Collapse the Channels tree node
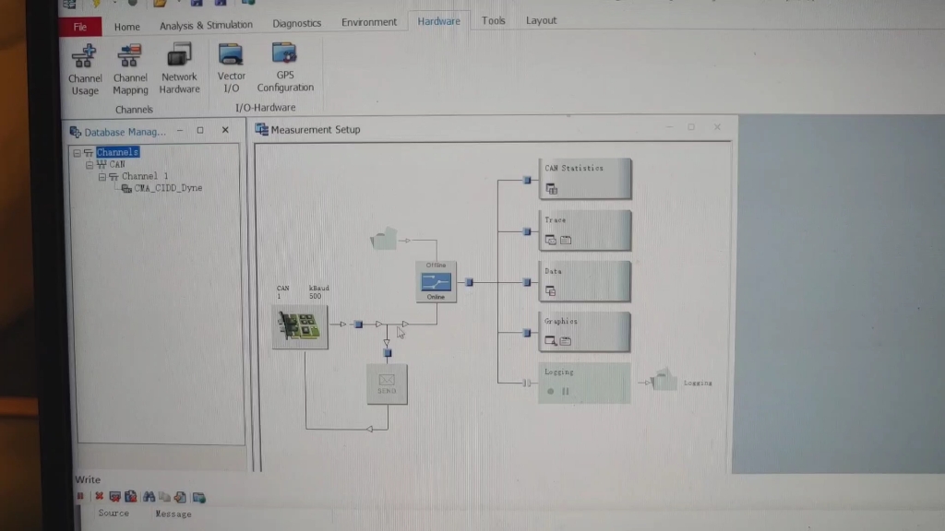Image resolution: width=945 pixels, height=531 pixels. [x=78, y=153]
